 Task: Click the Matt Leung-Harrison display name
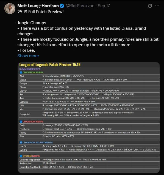[38, 6]
